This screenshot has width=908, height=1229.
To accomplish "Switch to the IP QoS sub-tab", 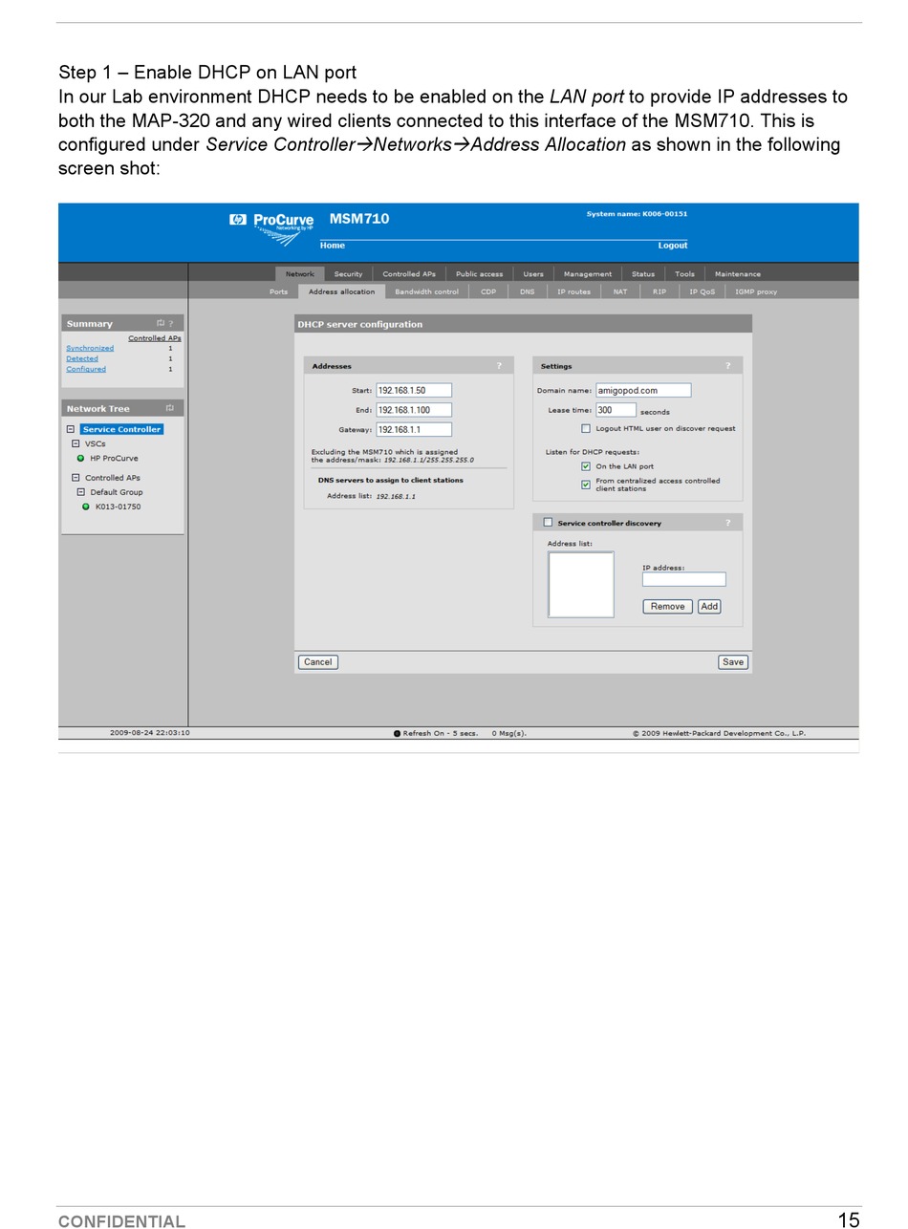I will 703,291.
